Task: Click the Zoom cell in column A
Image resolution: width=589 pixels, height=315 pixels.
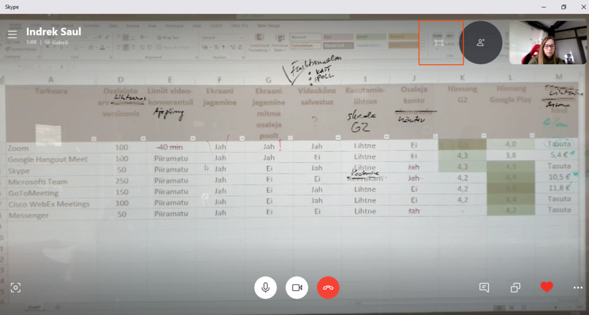Action: tap(18, 148)
